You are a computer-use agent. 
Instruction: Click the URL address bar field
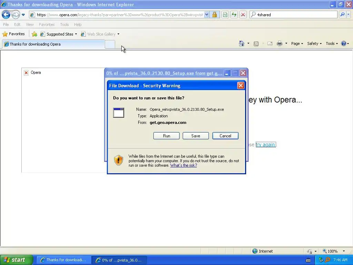pyautogui.click(x=117, y=15)
